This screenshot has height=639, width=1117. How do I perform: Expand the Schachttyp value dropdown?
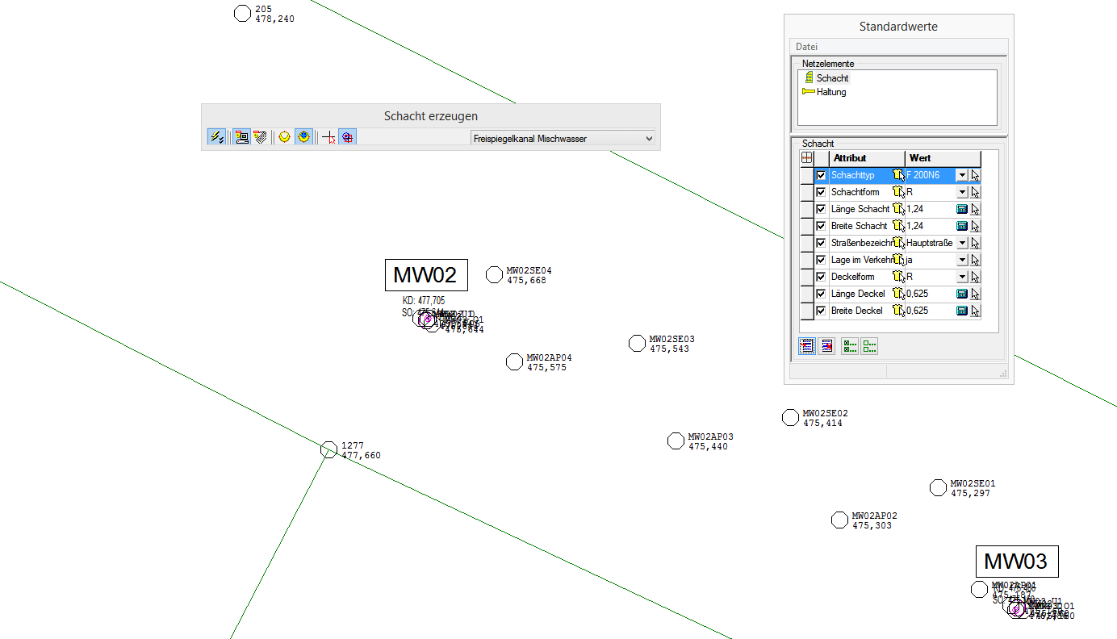(961, 175)
